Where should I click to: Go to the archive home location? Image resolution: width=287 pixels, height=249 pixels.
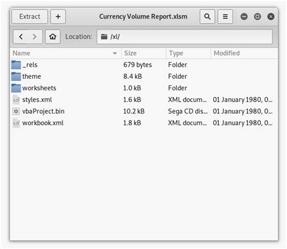53,36
